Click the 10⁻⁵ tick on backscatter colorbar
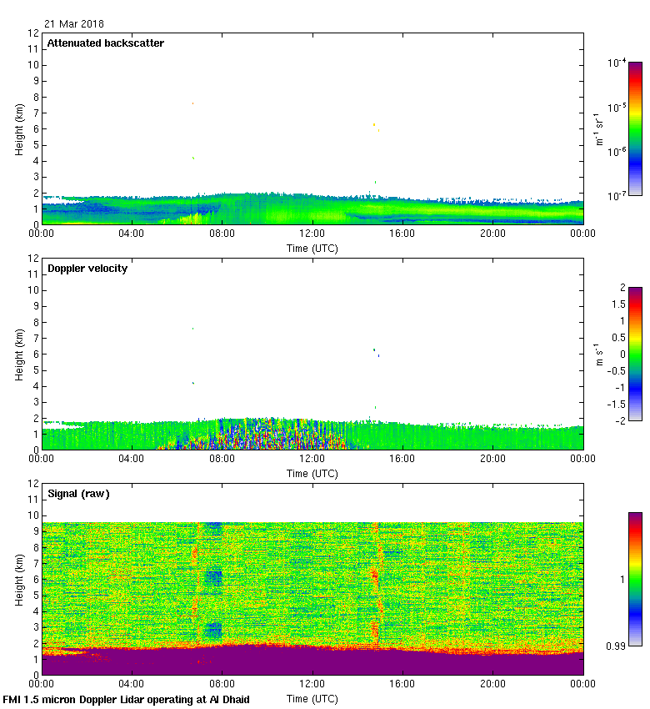Image resolution: width=650 pixels, height=709 pixels. point(617,107)
